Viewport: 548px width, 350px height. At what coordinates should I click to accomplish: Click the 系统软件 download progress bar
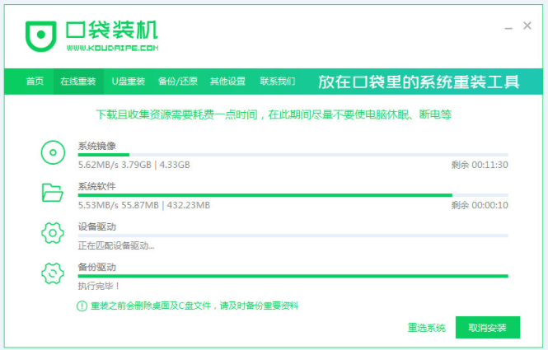pyautogui.click(x=293, y=195)
